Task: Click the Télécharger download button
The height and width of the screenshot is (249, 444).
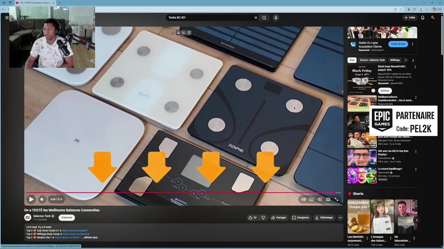Action: (x=324, y=218)
